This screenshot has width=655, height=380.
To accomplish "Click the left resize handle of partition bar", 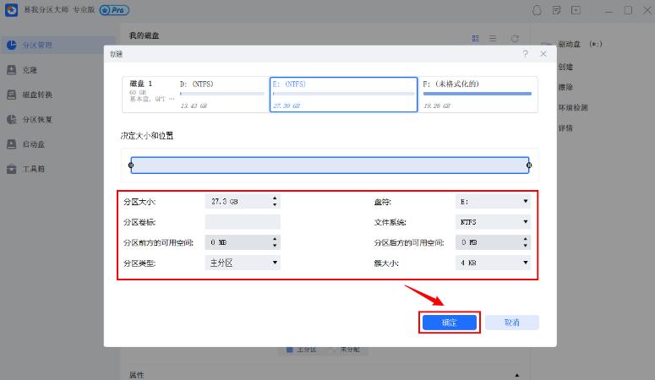I will pyautogui.click(x=130, y=165).
